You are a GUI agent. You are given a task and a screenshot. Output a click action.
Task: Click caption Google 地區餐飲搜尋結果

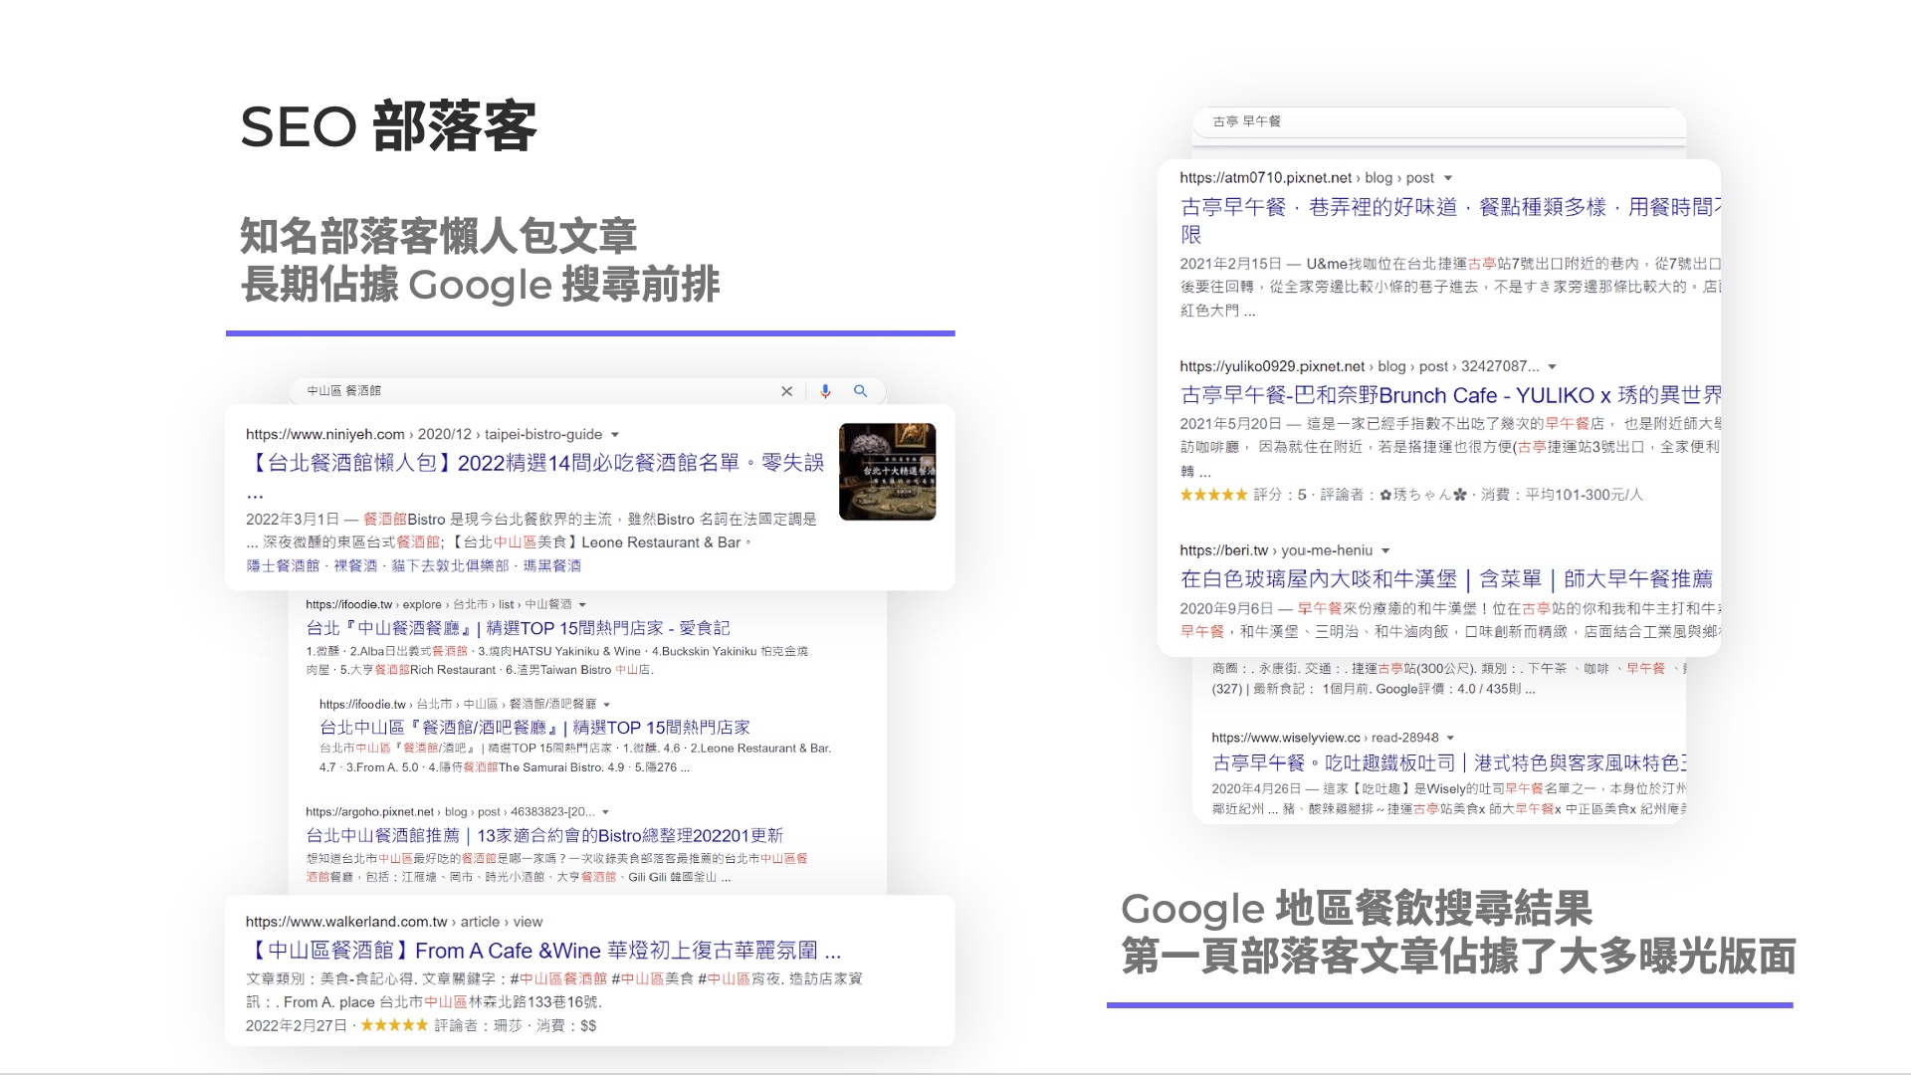1357,909
